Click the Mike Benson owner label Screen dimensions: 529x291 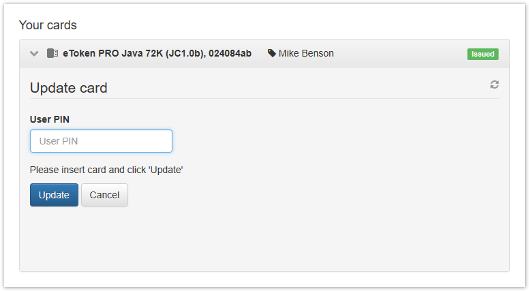tap(306, 53)
